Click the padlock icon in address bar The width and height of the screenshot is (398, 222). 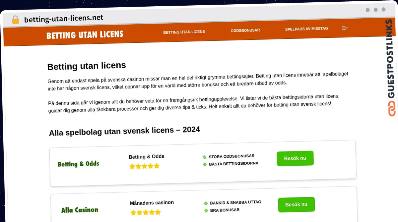coord(16,20)
